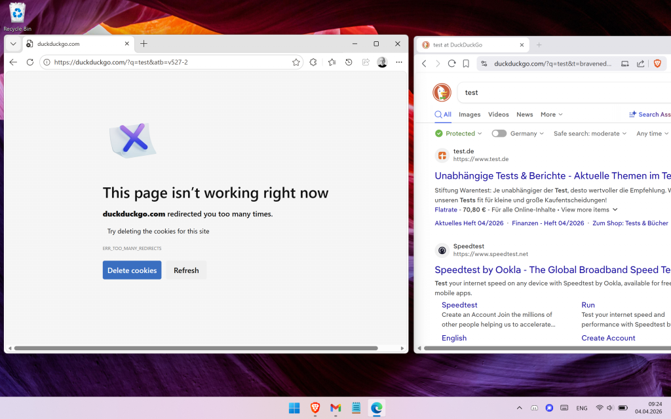
Task: Open the Safe search: moderate dropdown
Action: tap(590, 134)
